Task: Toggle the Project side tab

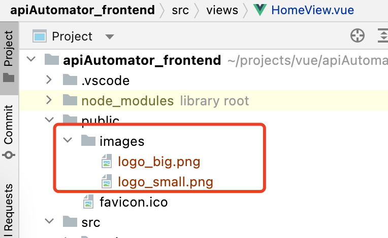Action: pyautogui.click(x=9, y=58)
